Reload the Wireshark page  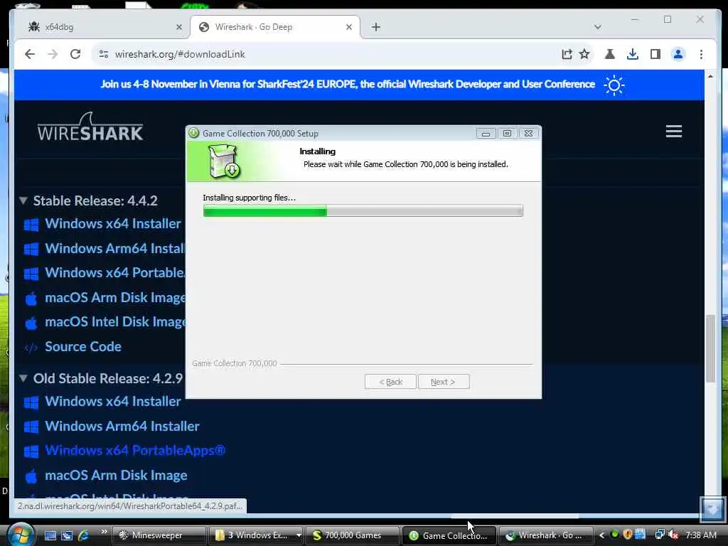point(75,54)
